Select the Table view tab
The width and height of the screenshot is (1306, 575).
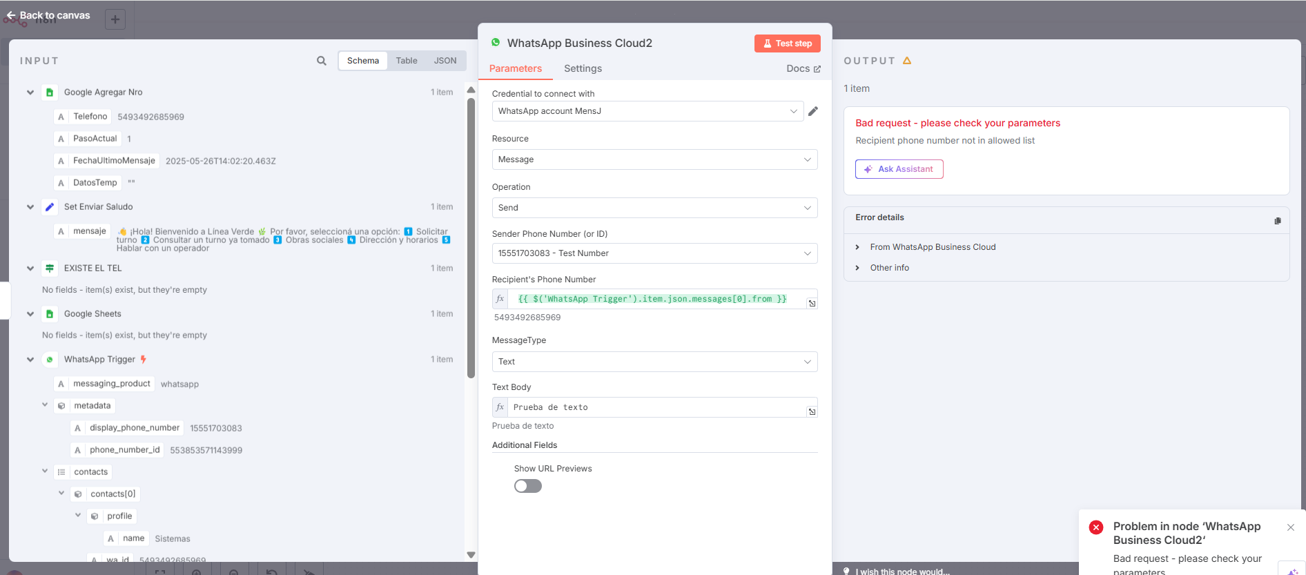(x=407, y=61)
